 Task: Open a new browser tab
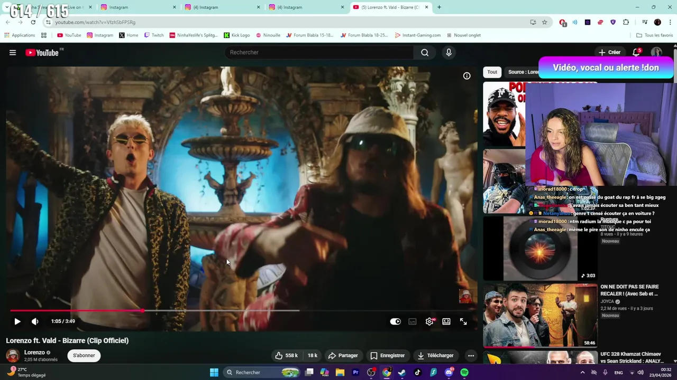pos(439,7)
